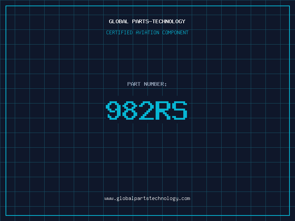
Task: Click the GLOBAL PARTS-TECHNOLOGY heading
Action: point(147,21)
